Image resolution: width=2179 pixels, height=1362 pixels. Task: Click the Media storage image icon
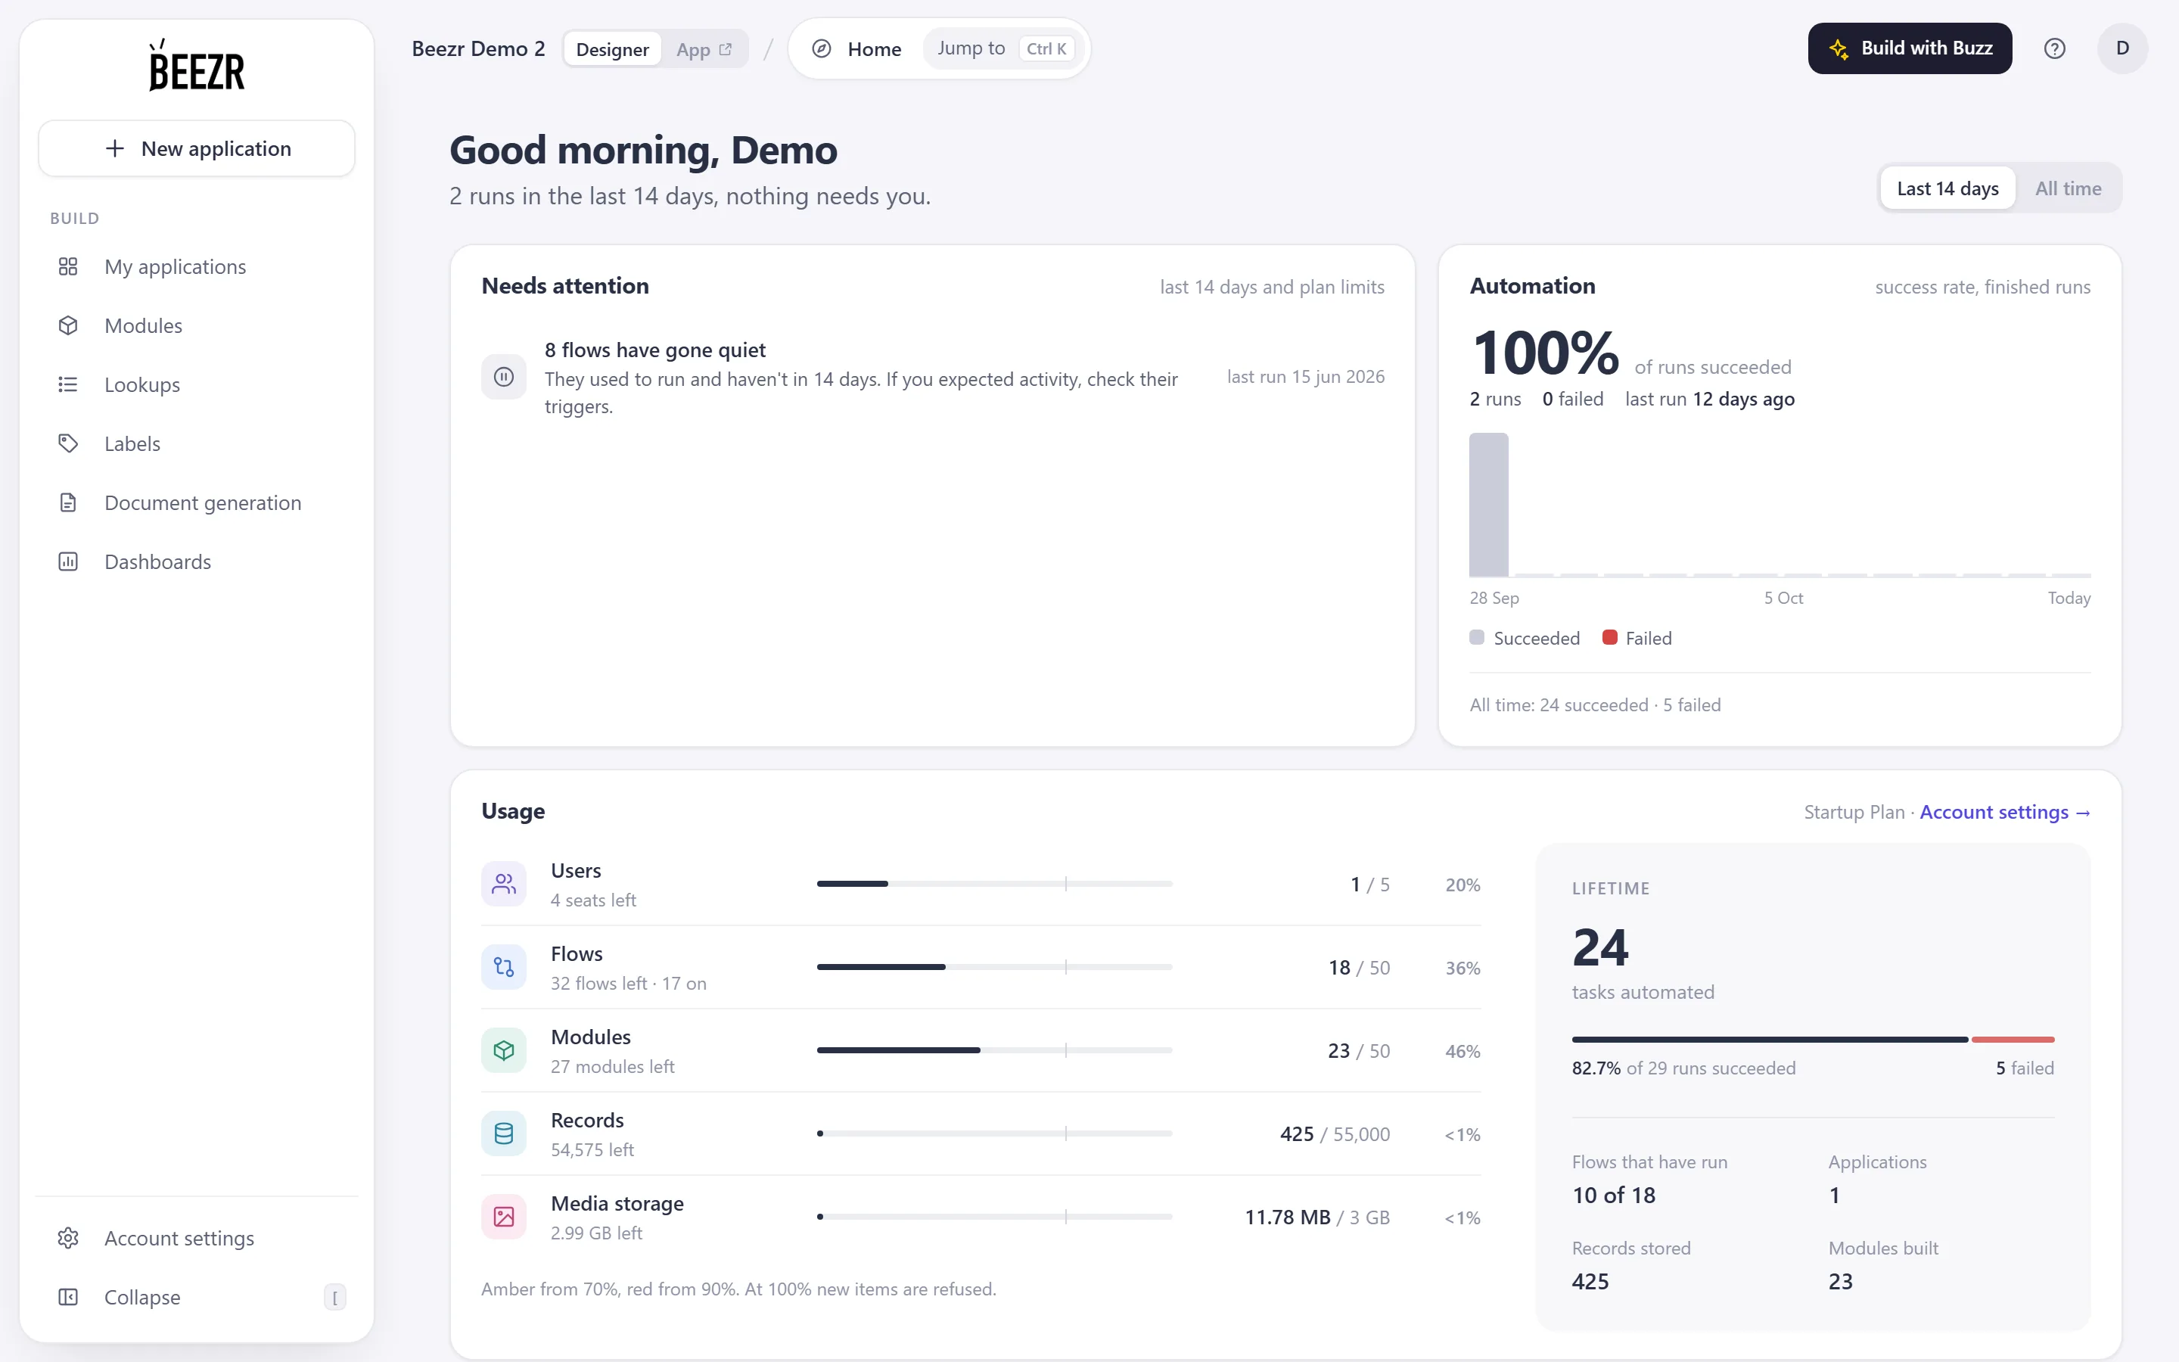504,1217
